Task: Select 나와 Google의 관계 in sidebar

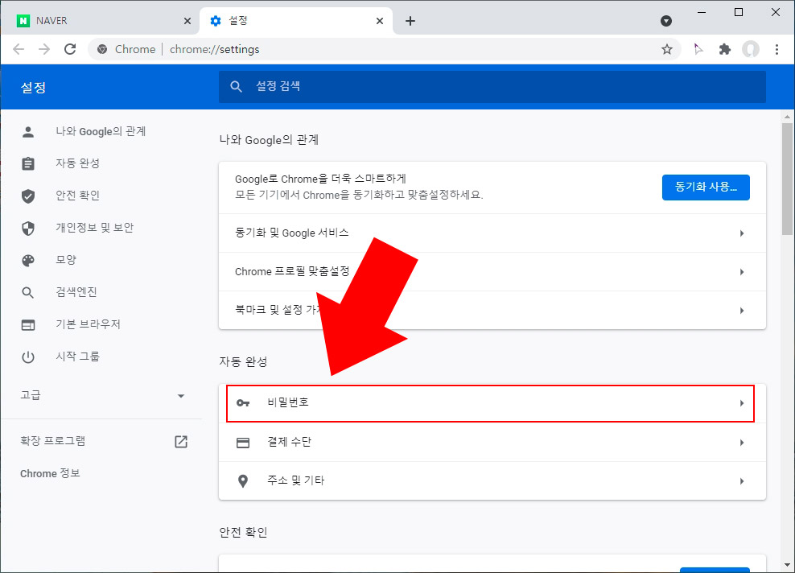Action: [101, 132]
